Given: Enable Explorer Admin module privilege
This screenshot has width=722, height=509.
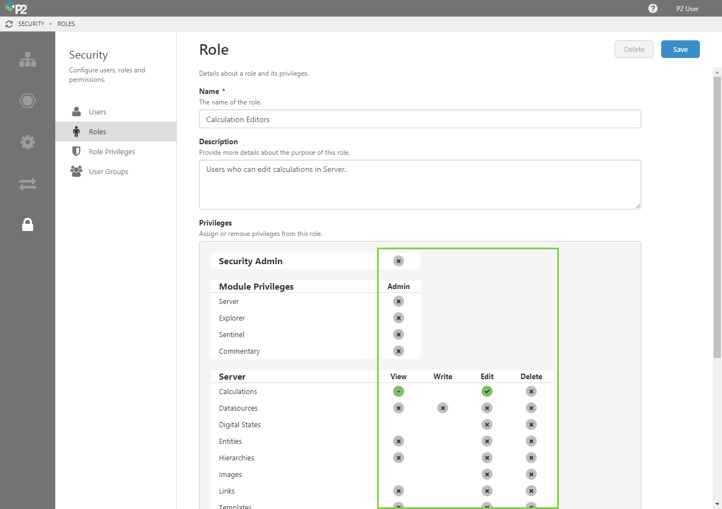Looking at the screenshot, I should click(x=399, y=318).
